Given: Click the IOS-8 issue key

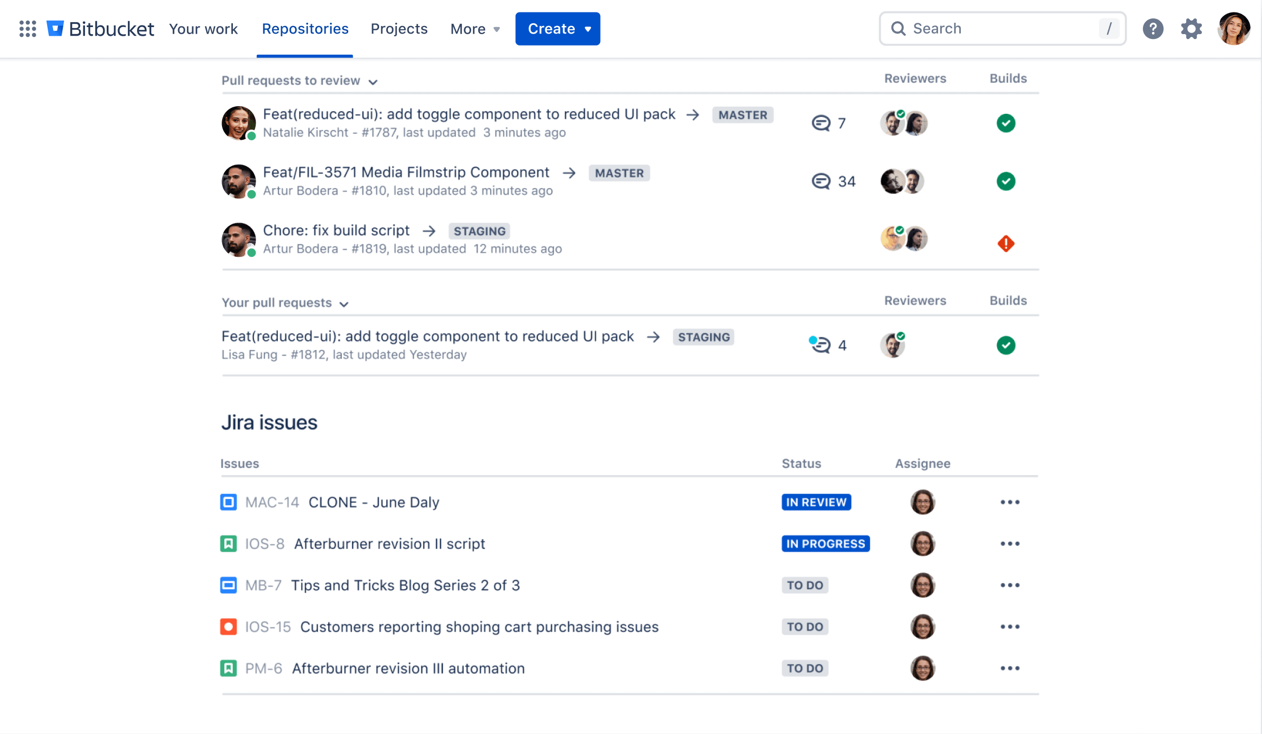Looking at the screenshot, I should tap(264, 543).
